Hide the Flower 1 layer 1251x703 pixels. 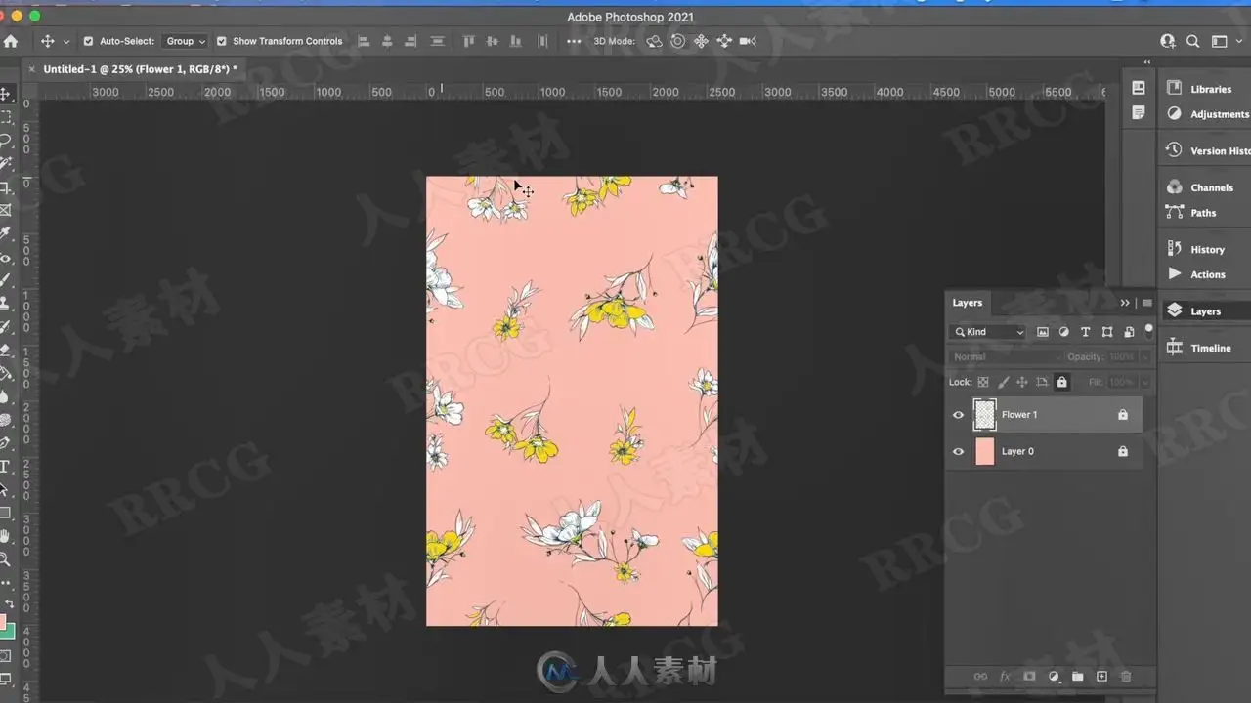click(x=958, y=415)
